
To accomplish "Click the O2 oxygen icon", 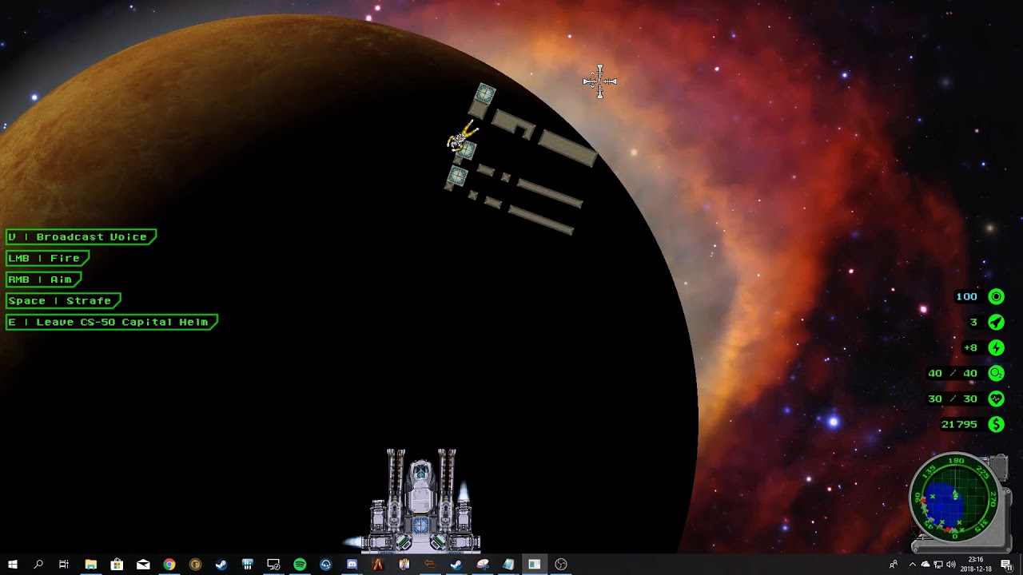I will coord(996,373).
